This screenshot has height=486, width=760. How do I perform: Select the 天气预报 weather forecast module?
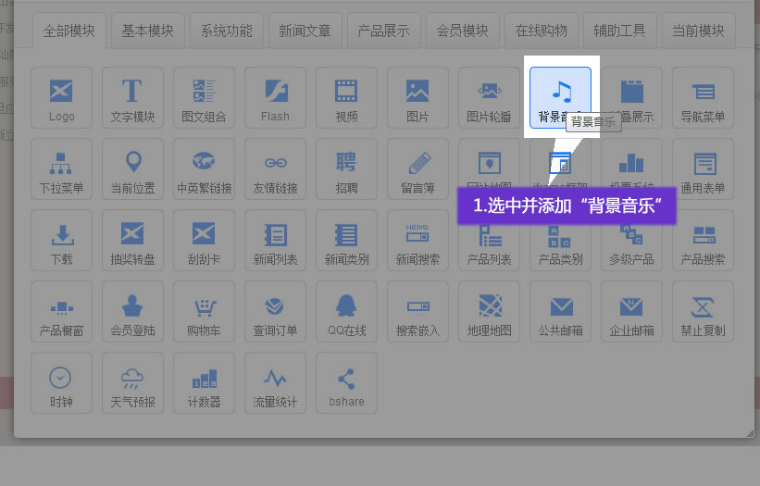point(132,382)
